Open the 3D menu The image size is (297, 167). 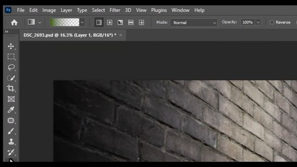128,10
